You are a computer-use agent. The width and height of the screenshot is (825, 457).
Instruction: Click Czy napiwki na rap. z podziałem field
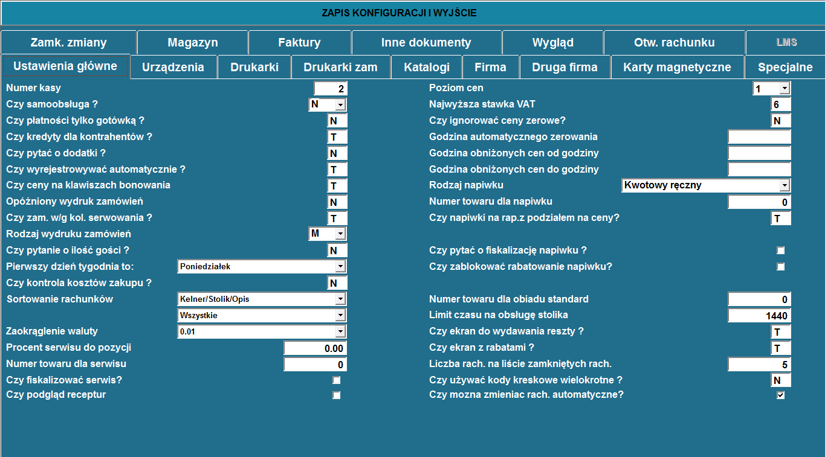(x=781, y=219)
